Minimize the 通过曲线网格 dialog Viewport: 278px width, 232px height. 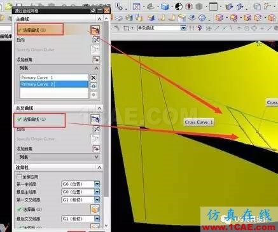click(x=100, y=11)
